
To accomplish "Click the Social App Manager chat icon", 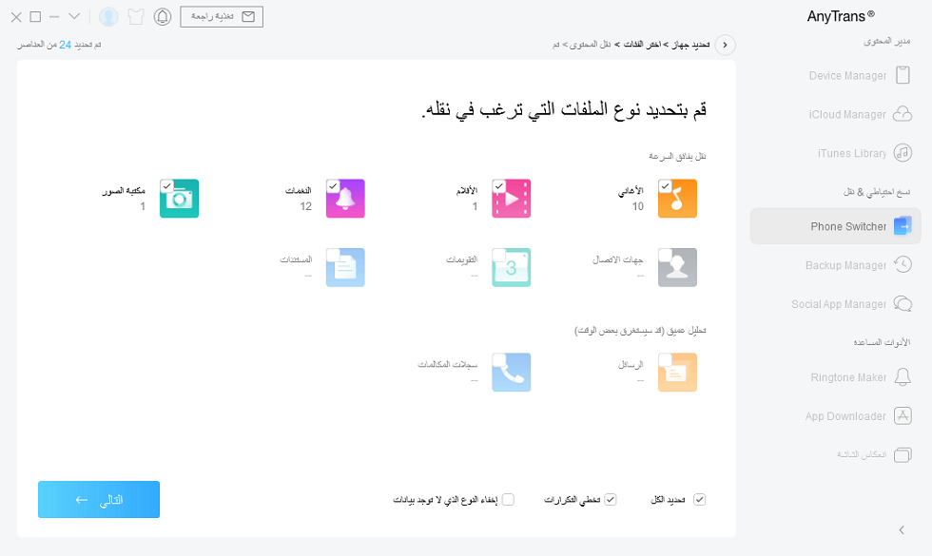I will tap(903, 304).
